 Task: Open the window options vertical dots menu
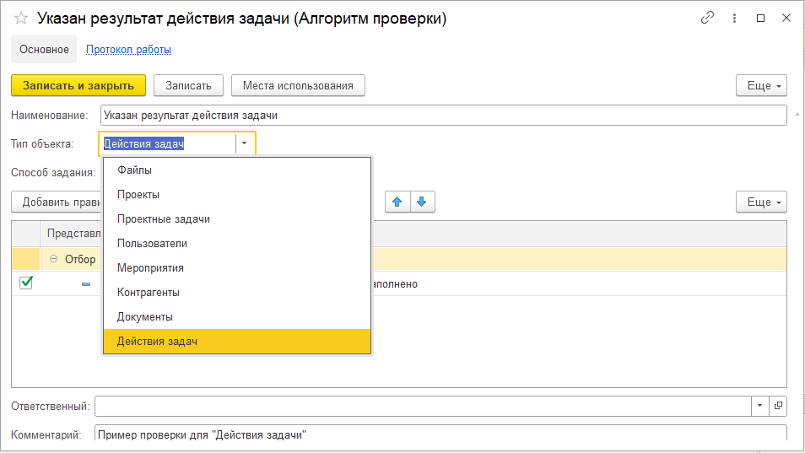734,19
